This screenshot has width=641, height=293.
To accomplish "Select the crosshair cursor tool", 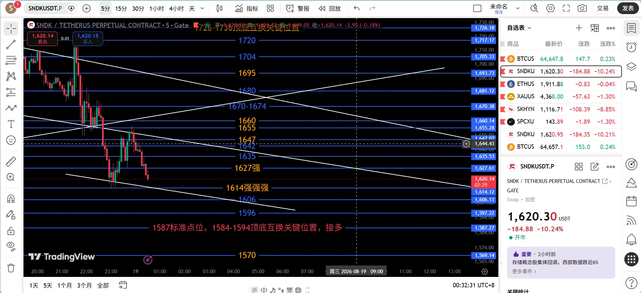I will pos(11,29).
